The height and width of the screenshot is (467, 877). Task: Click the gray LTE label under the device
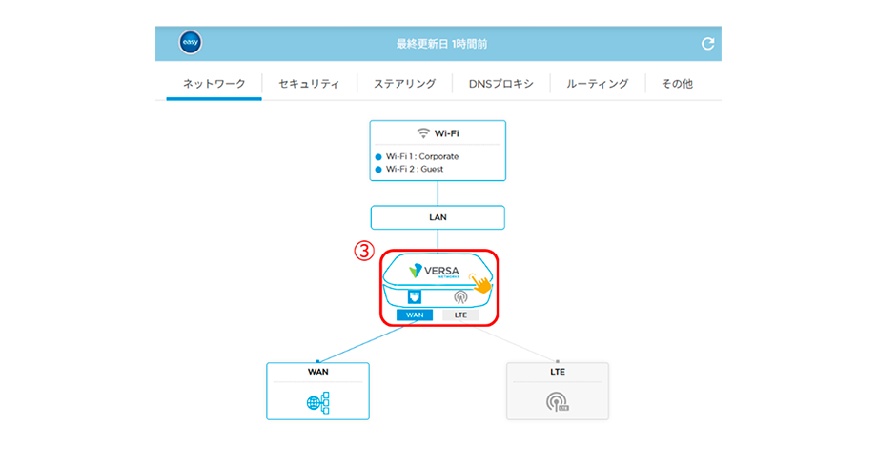(460, 315)
